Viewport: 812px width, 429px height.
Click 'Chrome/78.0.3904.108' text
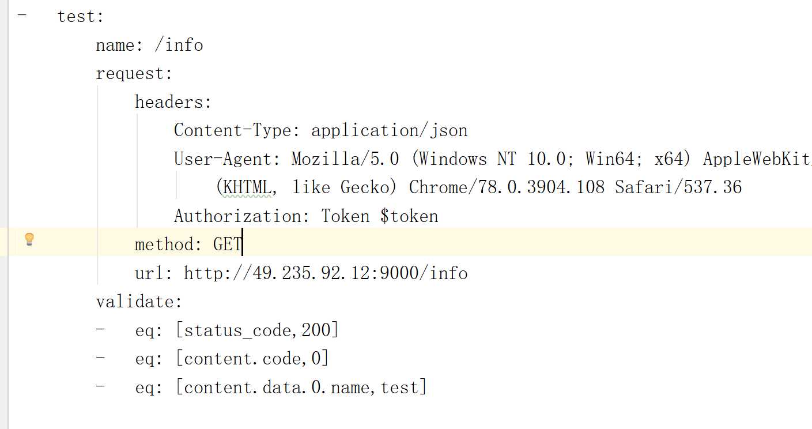click(x=507, y=187)
